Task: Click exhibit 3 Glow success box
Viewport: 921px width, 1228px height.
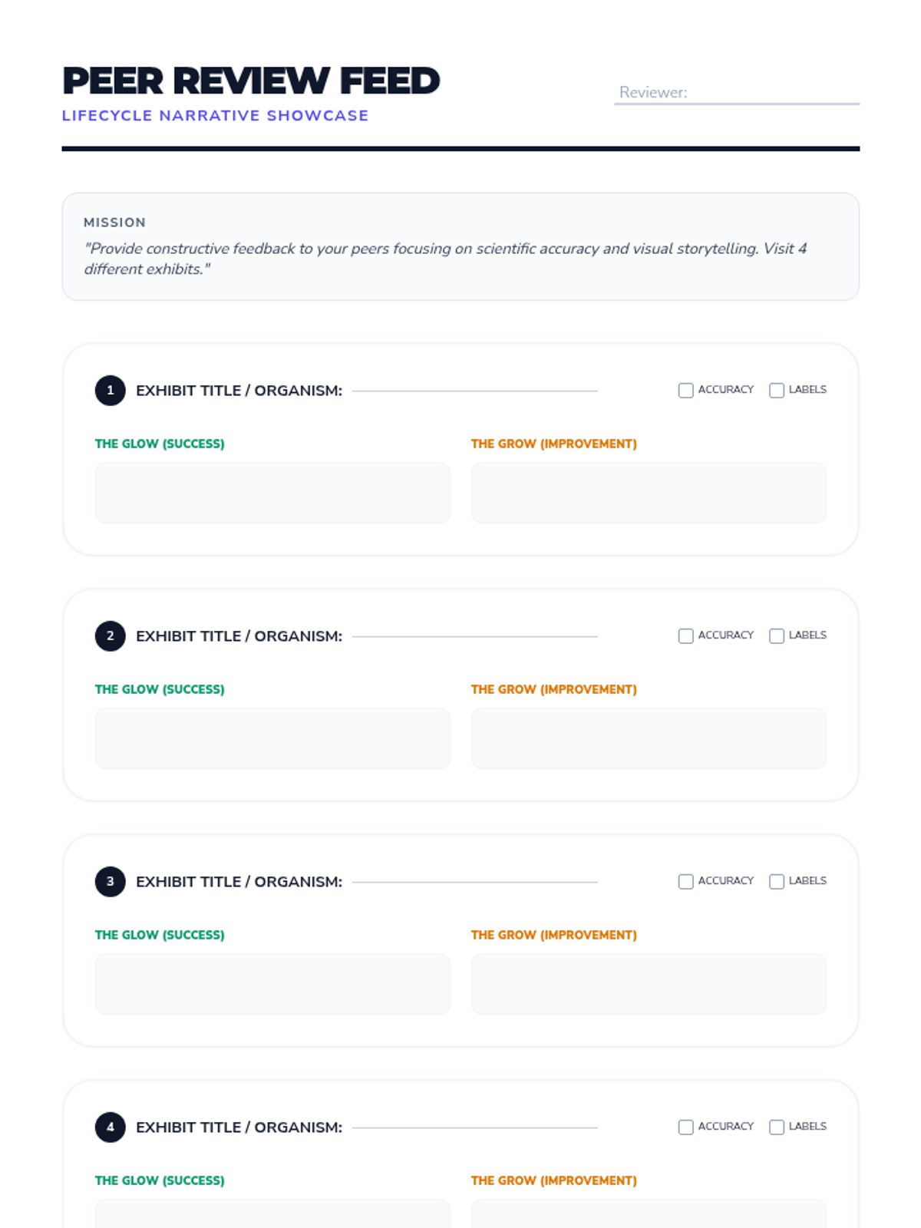Action: point(272,984)
